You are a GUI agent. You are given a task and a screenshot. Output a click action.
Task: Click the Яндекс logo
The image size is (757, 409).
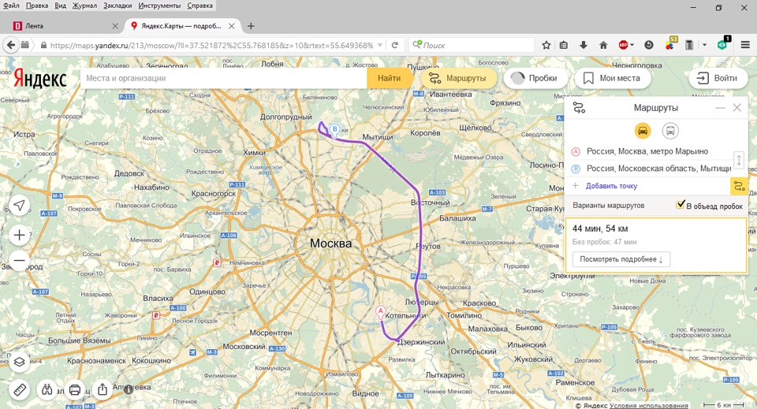(39, 79)
